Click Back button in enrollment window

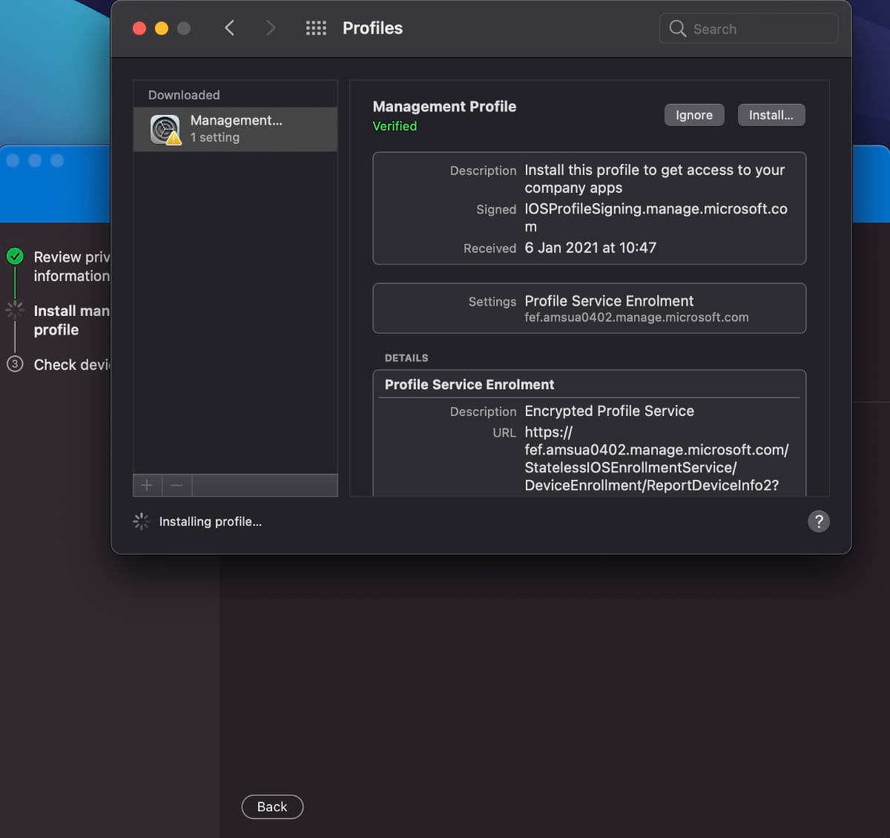pos(272,807)
